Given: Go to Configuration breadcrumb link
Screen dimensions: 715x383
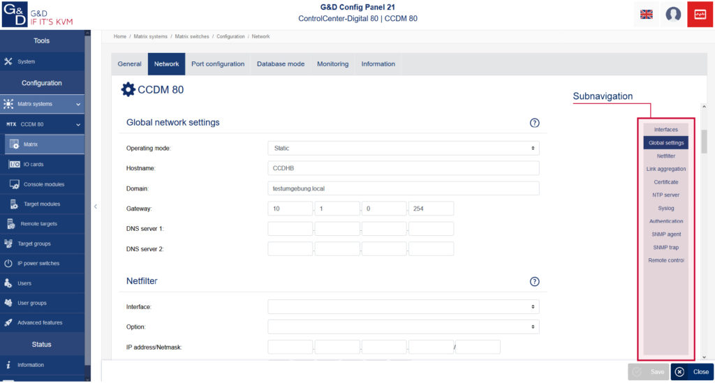Looking at the screenshot, I should click(x=230, y=36).
